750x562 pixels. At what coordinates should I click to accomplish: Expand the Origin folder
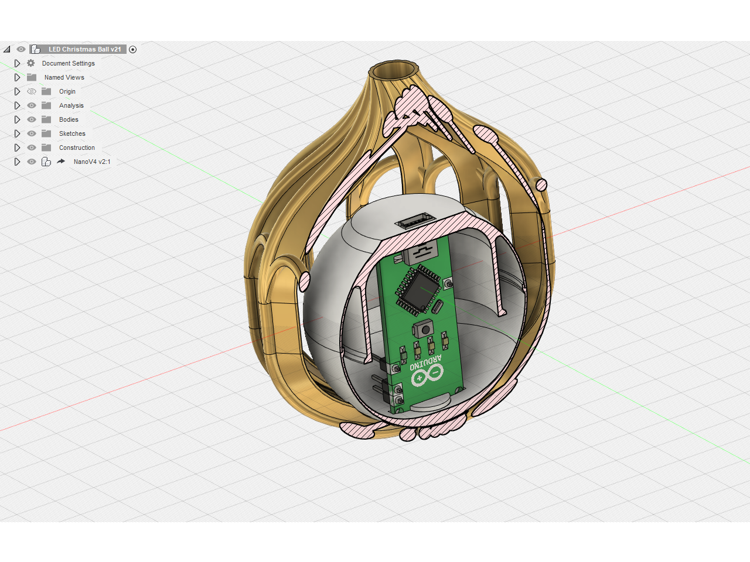click(17, 91)
